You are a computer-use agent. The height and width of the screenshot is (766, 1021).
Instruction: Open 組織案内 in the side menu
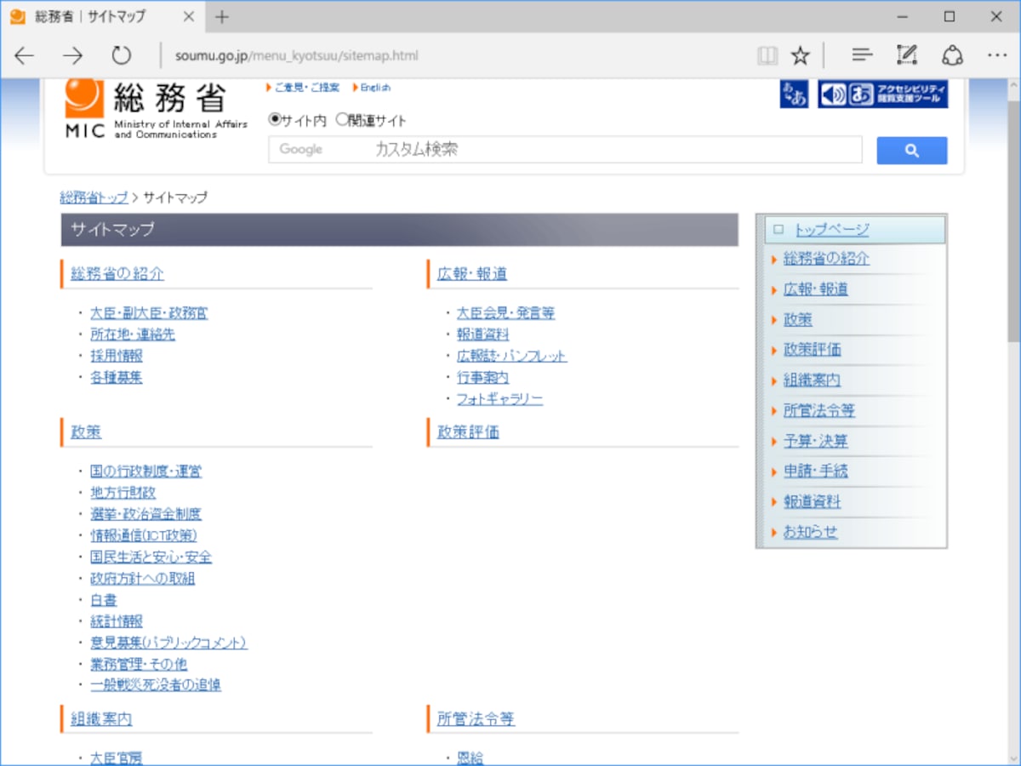pyautogui.click(x=812, y=380)
